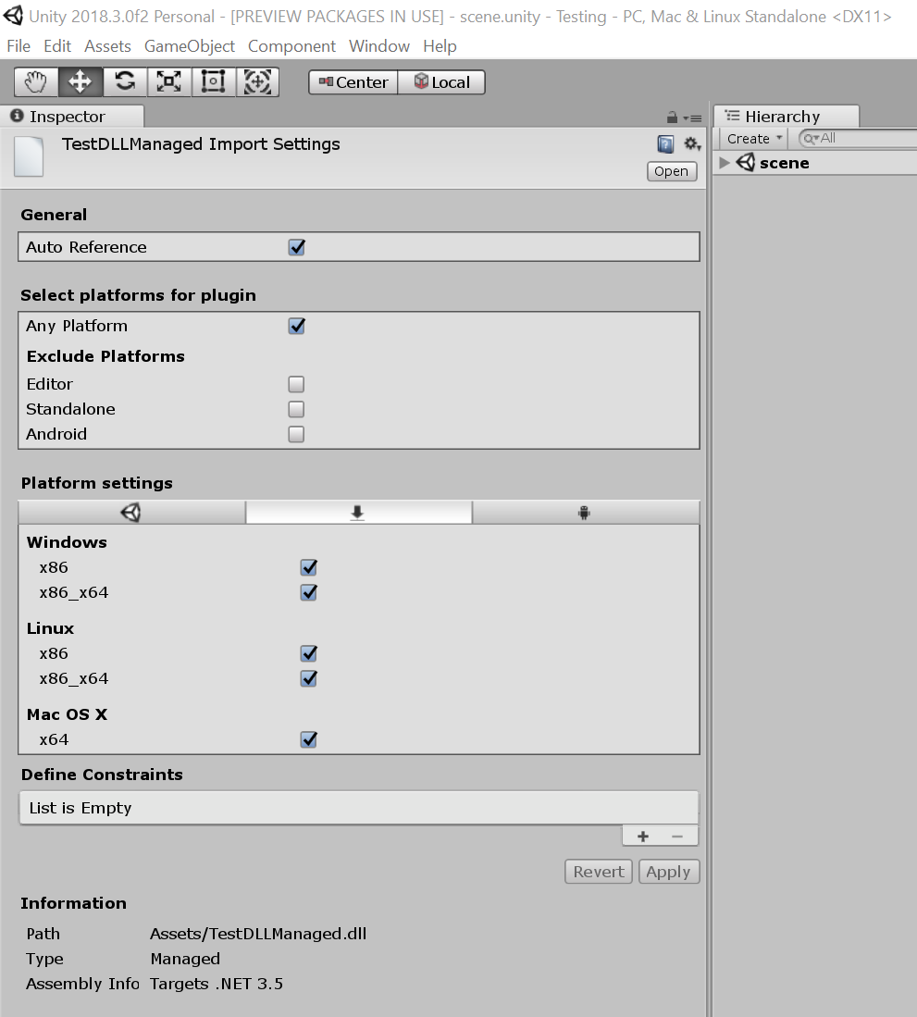Toggle the Inspector lock icon
Image resolution: width=917 pixels, height=1017 pixels.
click(x=672, y=118)
